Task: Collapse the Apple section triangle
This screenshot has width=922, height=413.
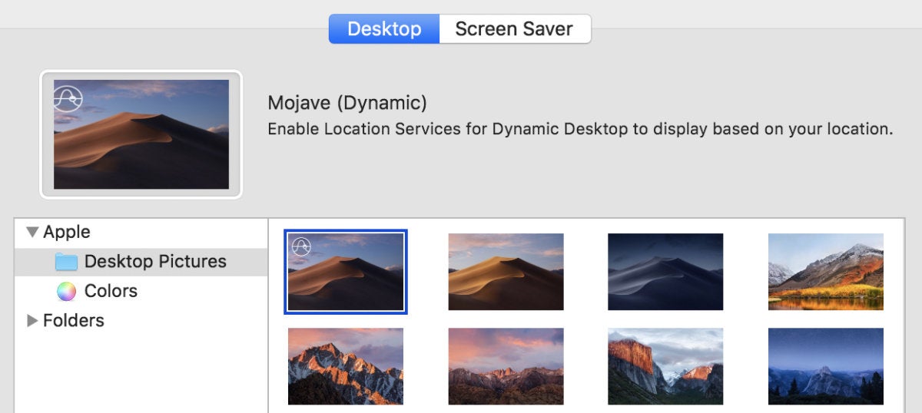Action: (x=32, y=232)
